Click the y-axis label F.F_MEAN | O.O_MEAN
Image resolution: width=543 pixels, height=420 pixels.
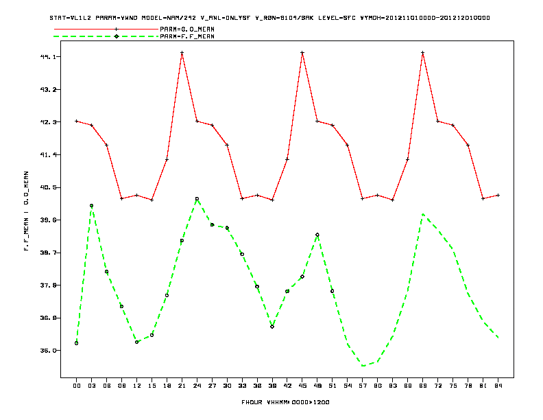click(x=26, y=211)
